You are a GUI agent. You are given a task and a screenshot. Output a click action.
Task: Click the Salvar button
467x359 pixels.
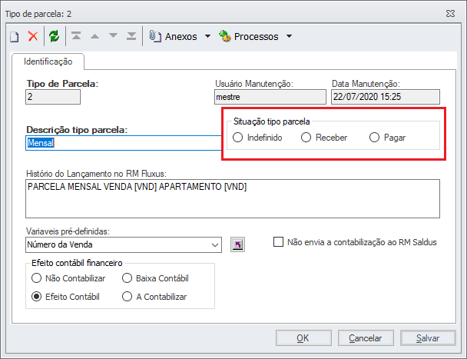click(428, 337)
